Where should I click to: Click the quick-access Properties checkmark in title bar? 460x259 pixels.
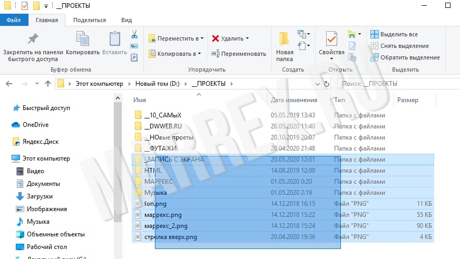click(25, 6)
